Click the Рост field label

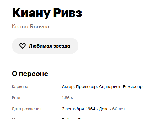tap(16, 98)
